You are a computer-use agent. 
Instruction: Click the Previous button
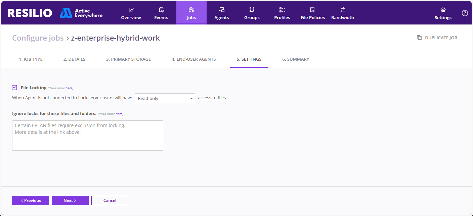(x=31, y=201)
